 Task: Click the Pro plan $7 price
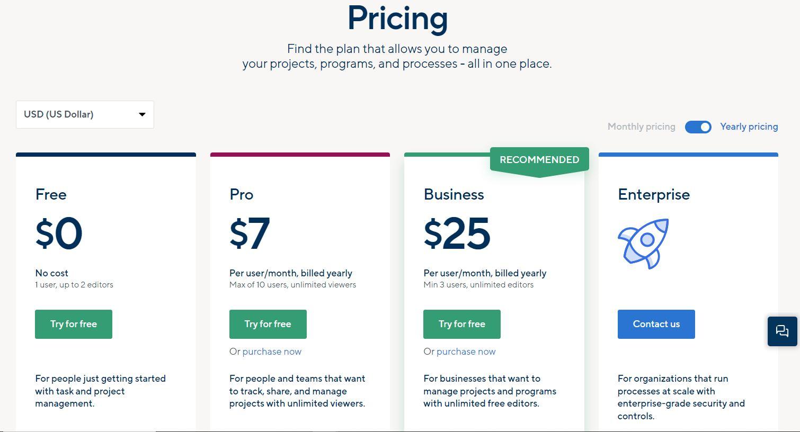point(250,233)
